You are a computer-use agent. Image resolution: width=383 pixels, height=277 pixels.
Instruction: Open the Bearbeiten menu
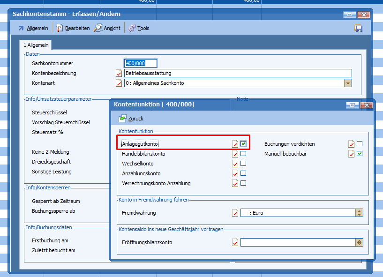(x=73, y=28)
